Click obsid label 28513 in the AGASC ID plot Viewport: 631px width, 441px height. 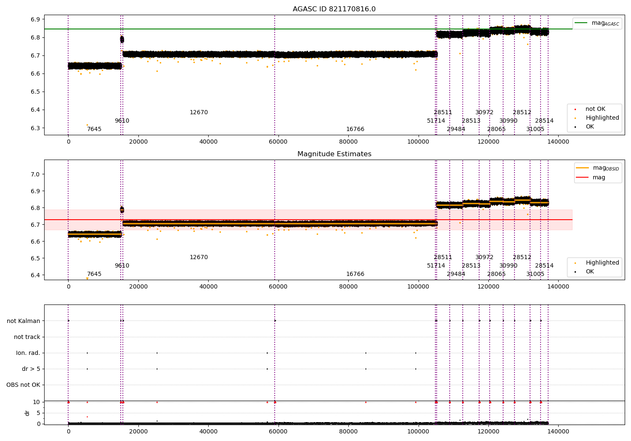[x=471, y=121]
